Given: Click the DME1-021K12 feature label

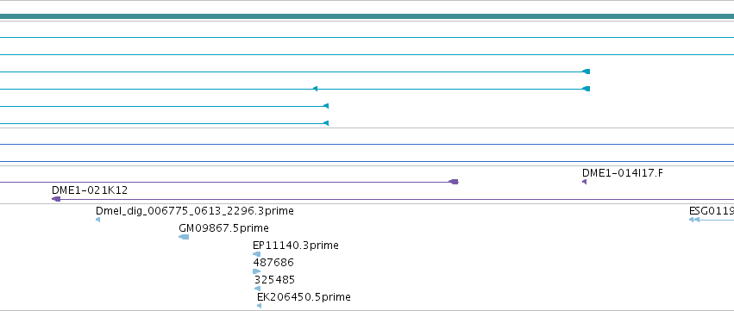Looking at the screenshot, I should click(x=90, y=190).
